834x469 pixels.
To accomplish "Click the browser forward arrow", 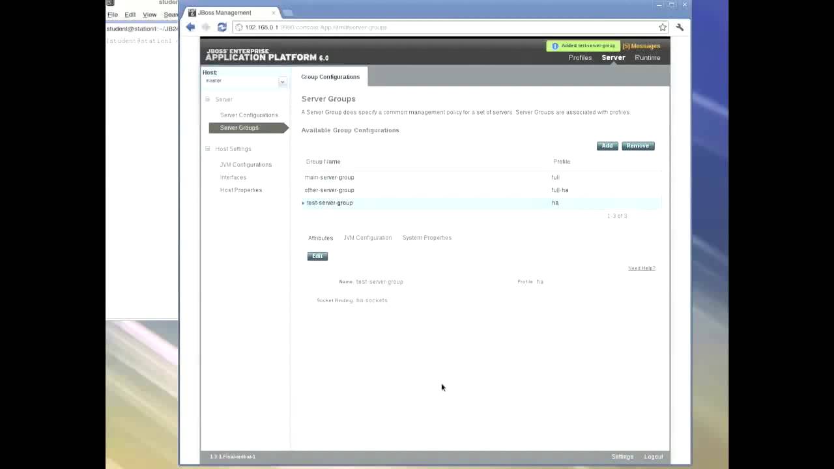I will [x=206, y=27].
